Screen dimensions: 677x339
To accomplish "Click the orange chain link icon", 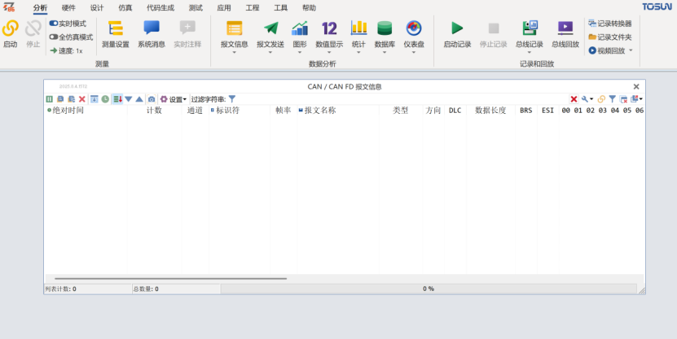I will tap(601, 99).
